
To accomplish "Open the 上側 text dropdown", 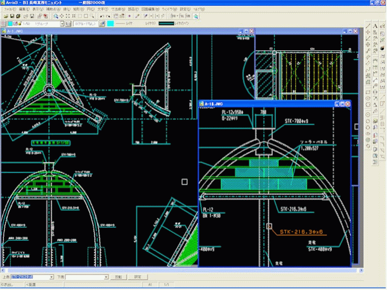I will pos(51,277).
